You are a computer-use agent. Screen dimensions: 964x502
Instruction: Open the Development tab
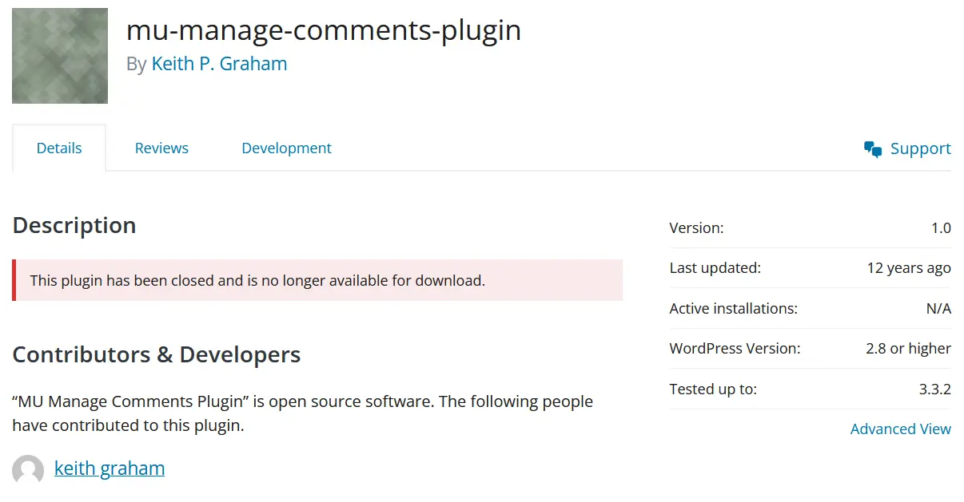coord(286,148)
